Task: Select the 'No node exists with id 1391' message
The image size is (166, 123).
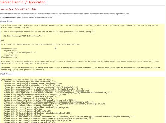Action: coord(19,9)
